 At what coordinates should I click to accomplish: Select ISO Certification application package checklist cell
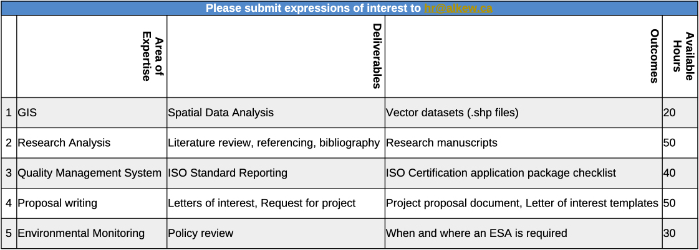pos(524,173)
